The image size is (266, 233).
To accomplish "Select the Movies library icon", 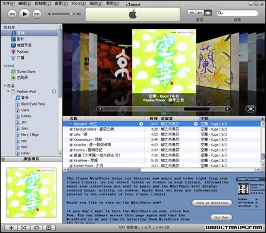I will coord(13,39).
